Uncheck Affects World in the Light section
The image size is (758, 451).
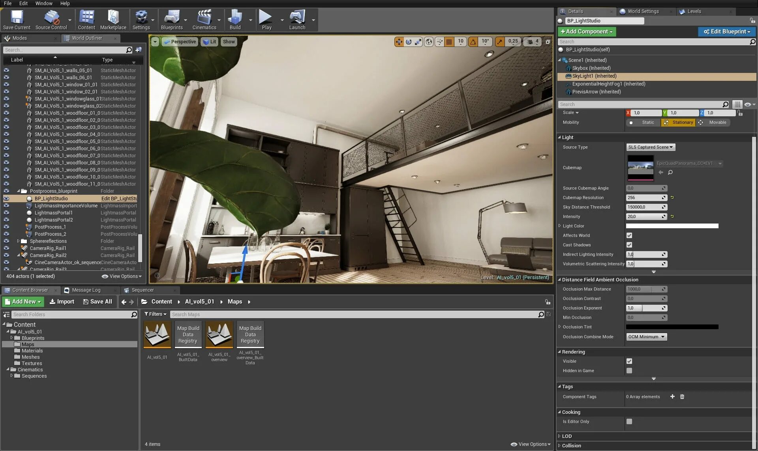629,235
